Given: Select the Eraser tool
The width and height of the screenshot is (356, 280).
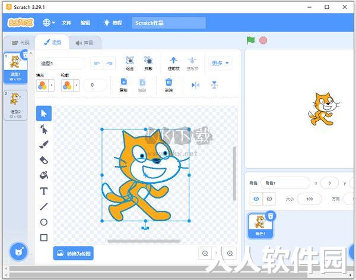Looking at the screenshot, I should 44,161.
